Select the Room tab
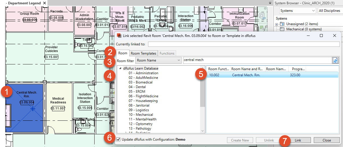The image size is (343, 147). pyautogui.click(x=123, y=53)
